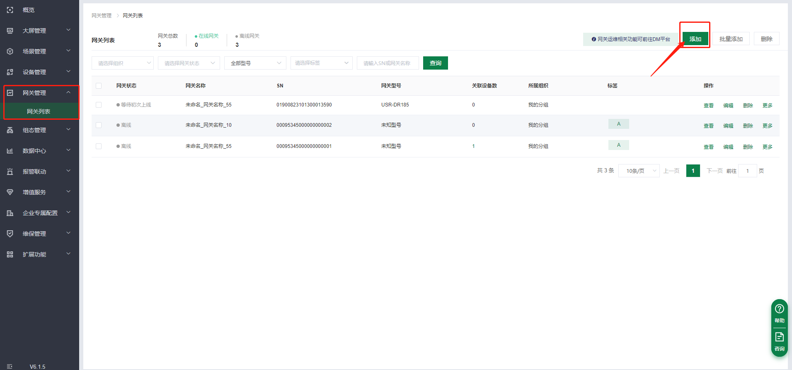792x370 pixels.
Task: Focus the SN或网关名称 search input field
Action: (x=388, y=63)
